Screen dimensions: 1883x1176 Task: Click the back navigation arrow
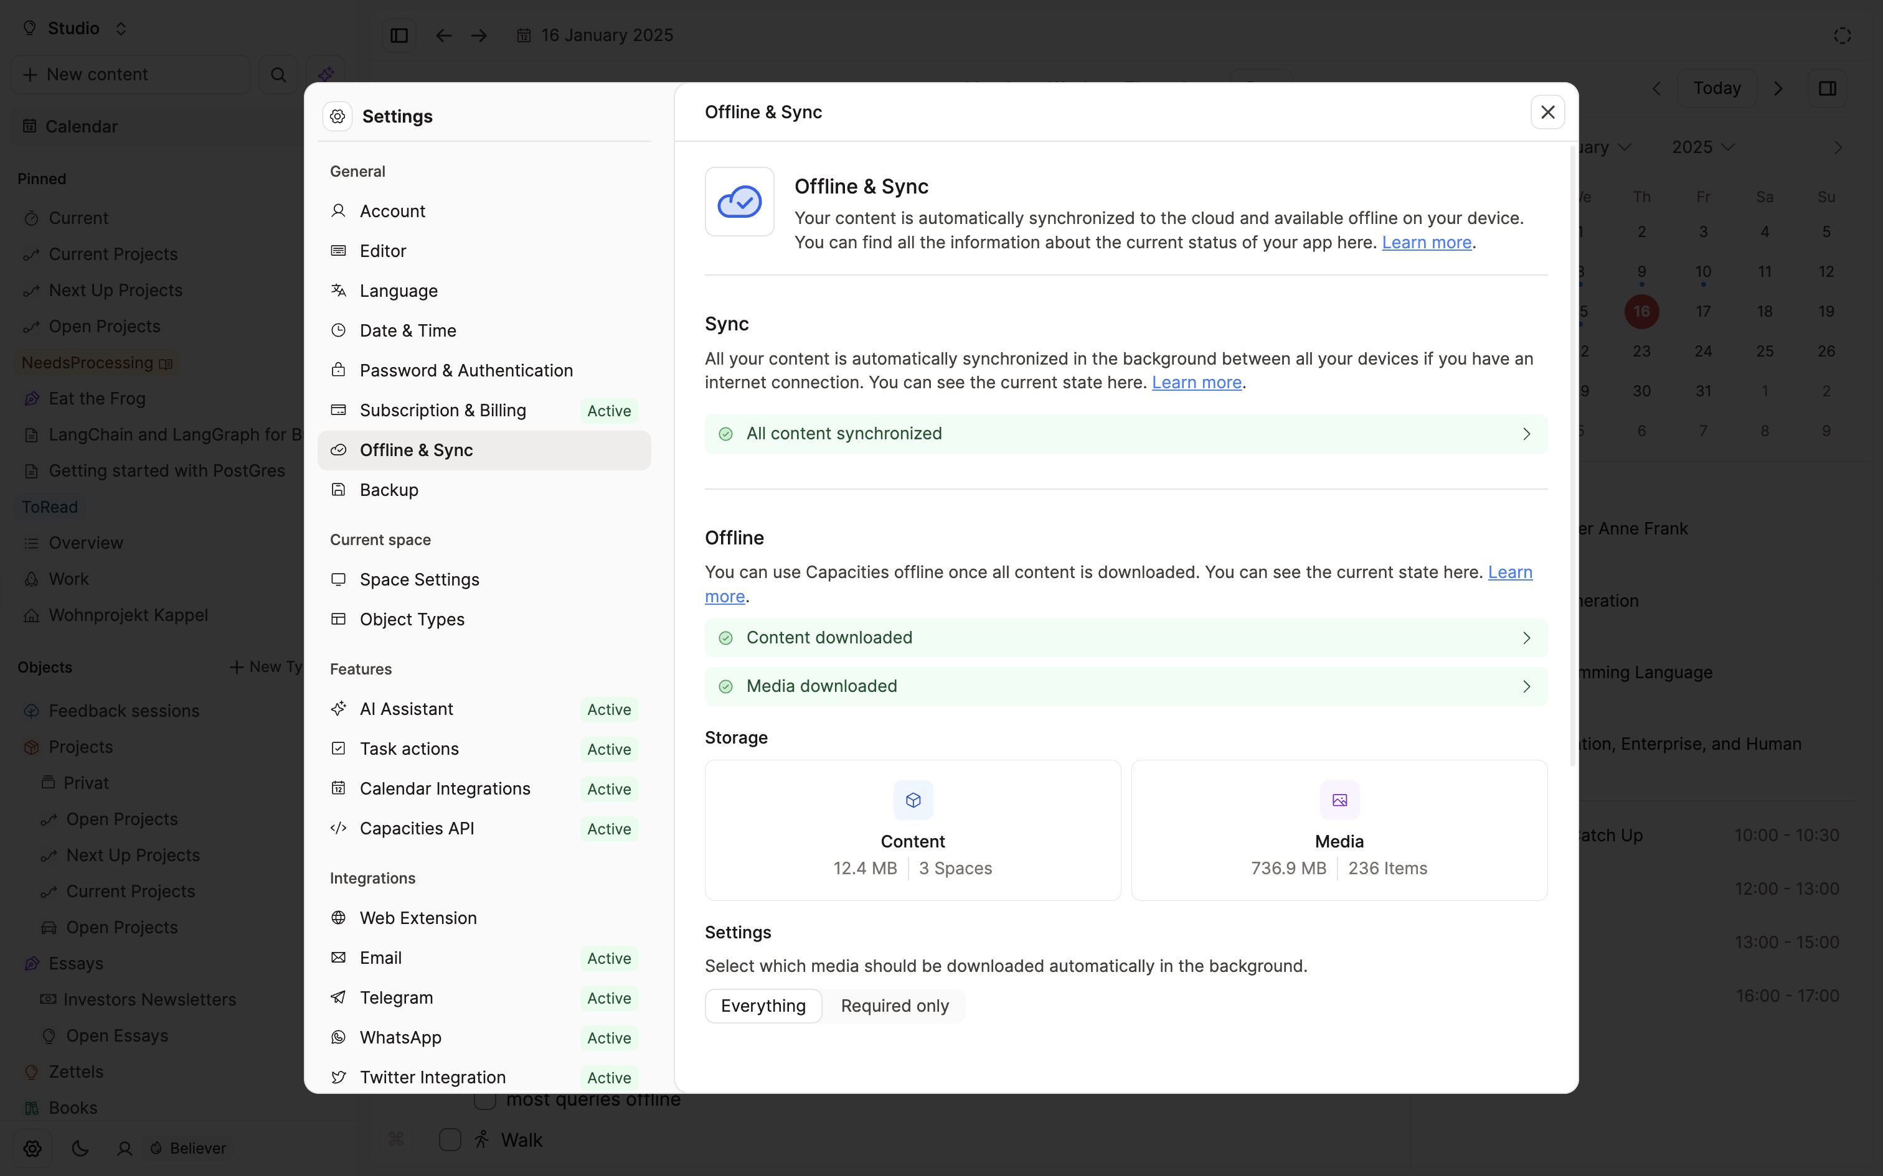(x=443, y=35)
